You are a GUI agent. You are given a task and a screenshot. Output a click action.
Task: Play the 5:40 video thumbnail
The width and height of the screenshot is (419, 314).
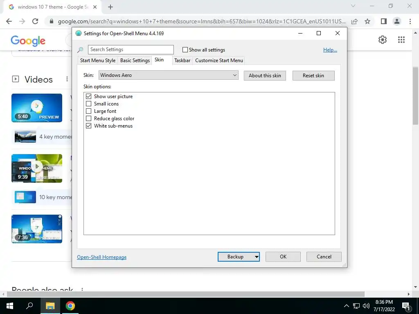point(37,108)
